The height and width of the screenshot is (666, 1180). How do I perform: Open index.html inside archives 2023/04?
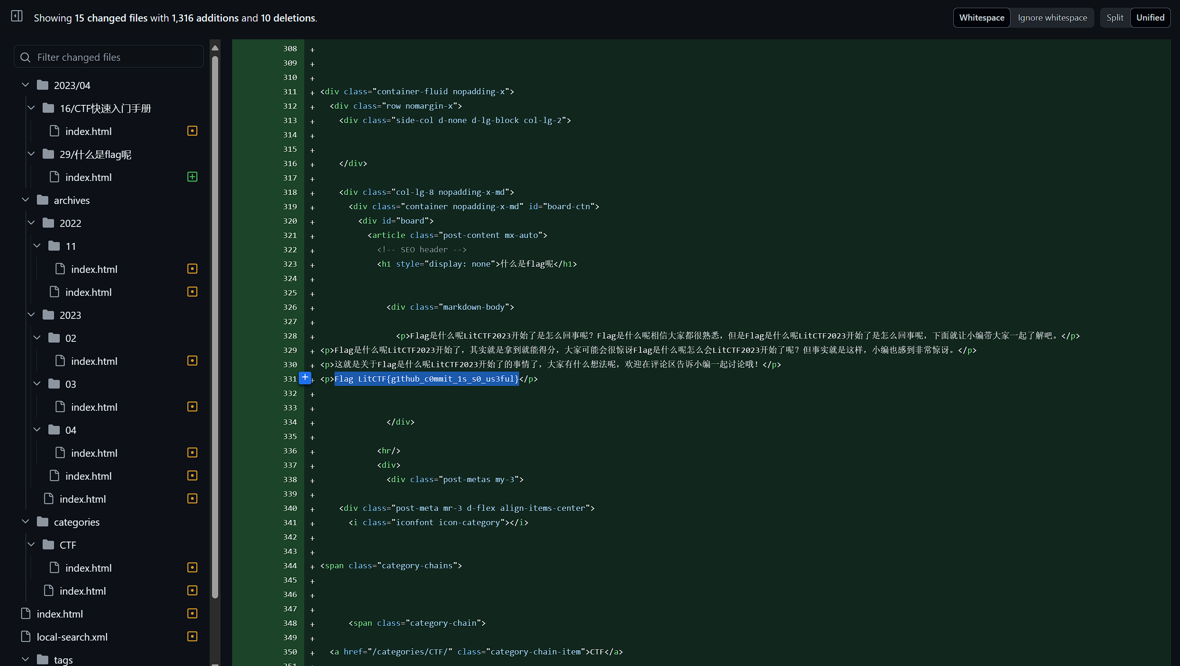pyautogui.click(x=94, y=453)
